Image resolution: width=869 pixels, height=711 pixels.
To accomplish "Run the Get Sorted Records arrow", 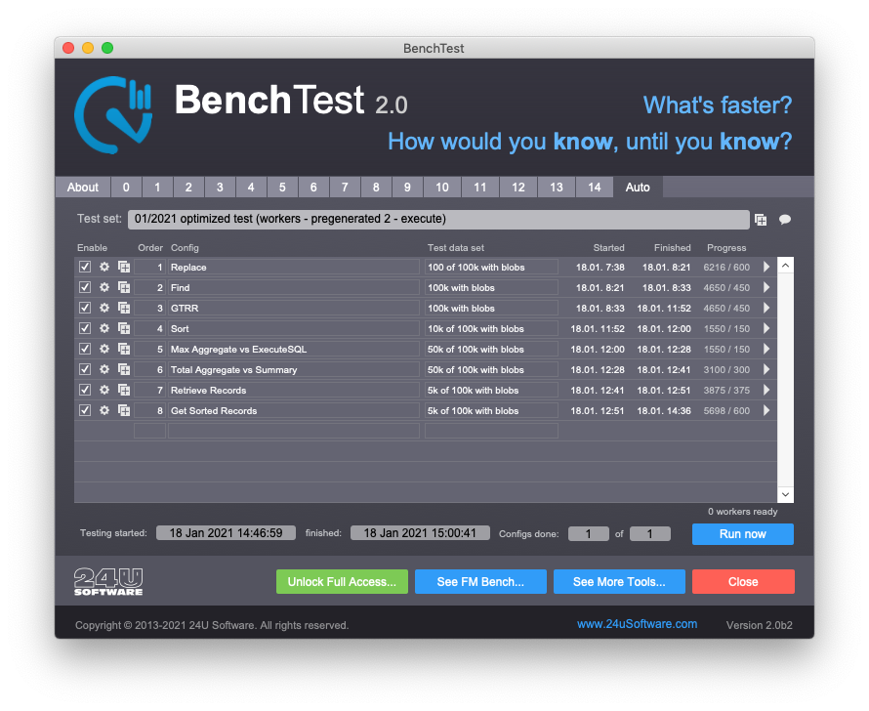I will pos(766,410).
